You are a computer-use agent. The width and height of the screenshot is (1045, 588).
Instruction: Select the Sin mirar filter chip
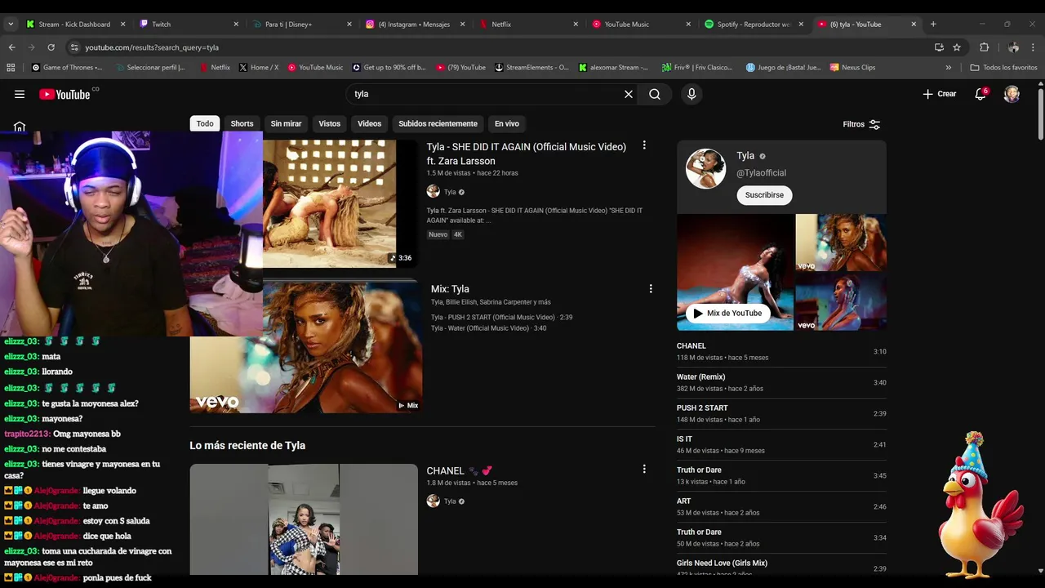[286, 123]
